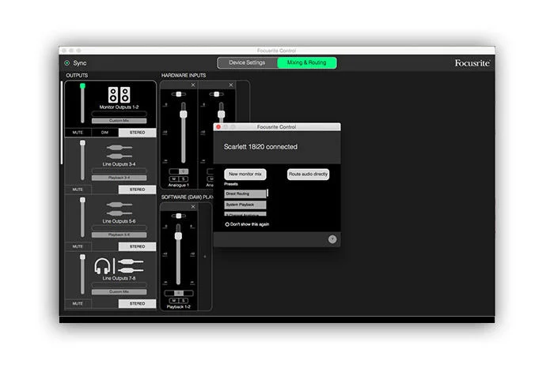This screenshot has width=554, height=372.
Task: Open Playback 3-4 source dropdown
Action: tap(119, 178)
